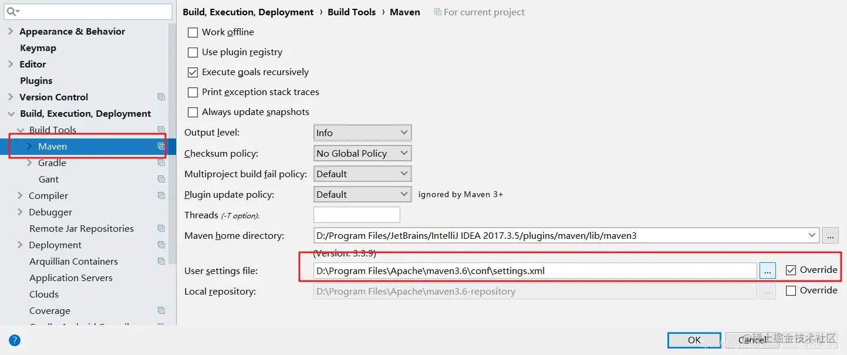Viewport: 847px width, 355px height.
Task: Enable Work offline checkbox
Action: [193, 32]
